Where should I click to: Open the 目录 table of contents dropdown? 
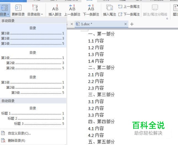[x=5, y=10]
